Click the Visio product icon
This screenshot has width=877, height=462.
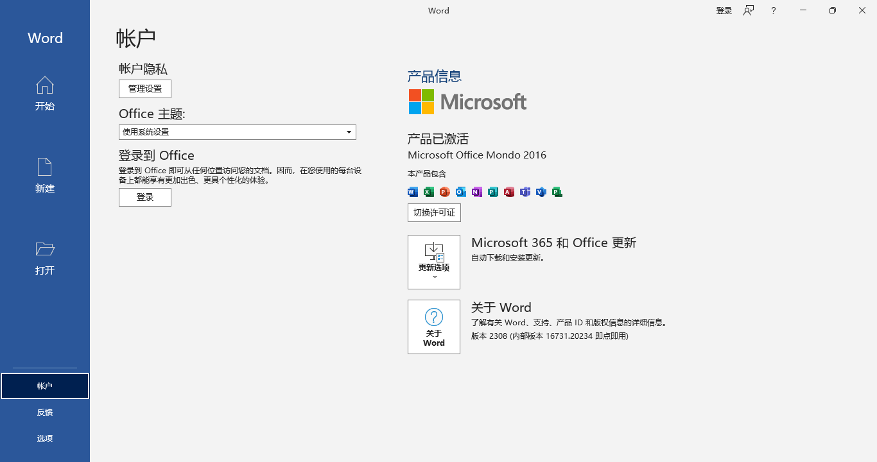[541, 192]
